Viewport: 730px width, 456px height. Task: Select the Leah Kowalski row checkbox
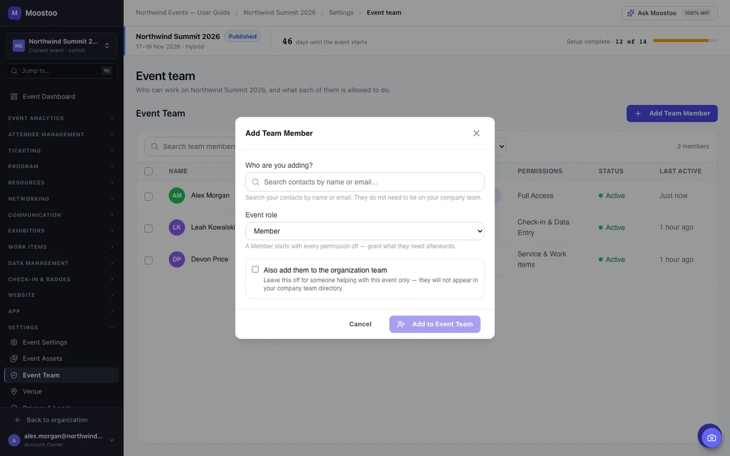[x=148, y=228]
